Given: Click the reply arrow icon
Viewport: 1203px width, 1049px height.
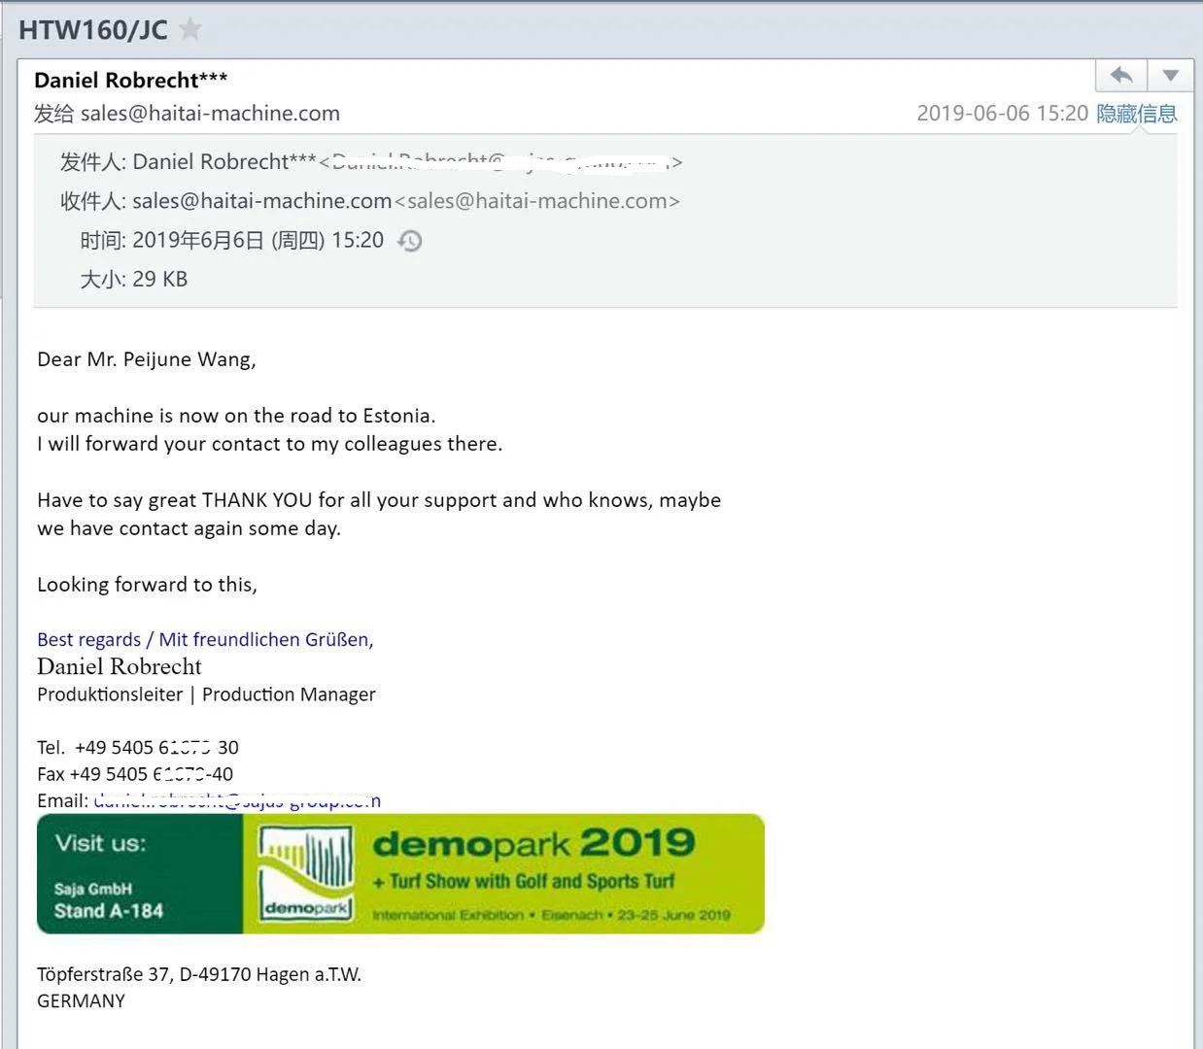Looking at the screenshot, I should click(x=1121, y=75).
